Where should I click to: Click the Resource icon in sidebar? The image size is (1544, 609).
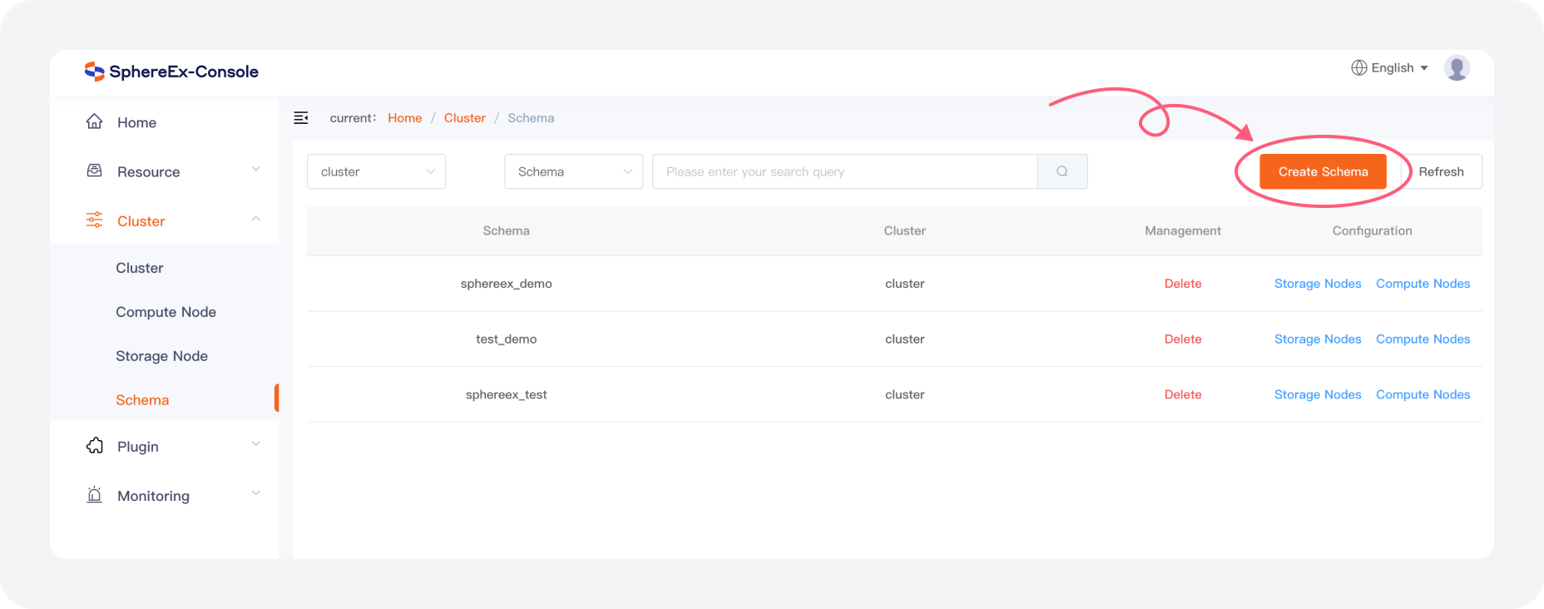pyautogui.click(x=95, y=171)
